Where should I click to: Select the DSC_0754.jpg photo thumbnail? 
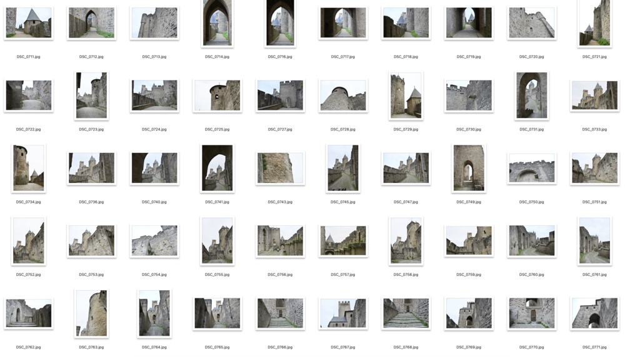coord(154,240)
